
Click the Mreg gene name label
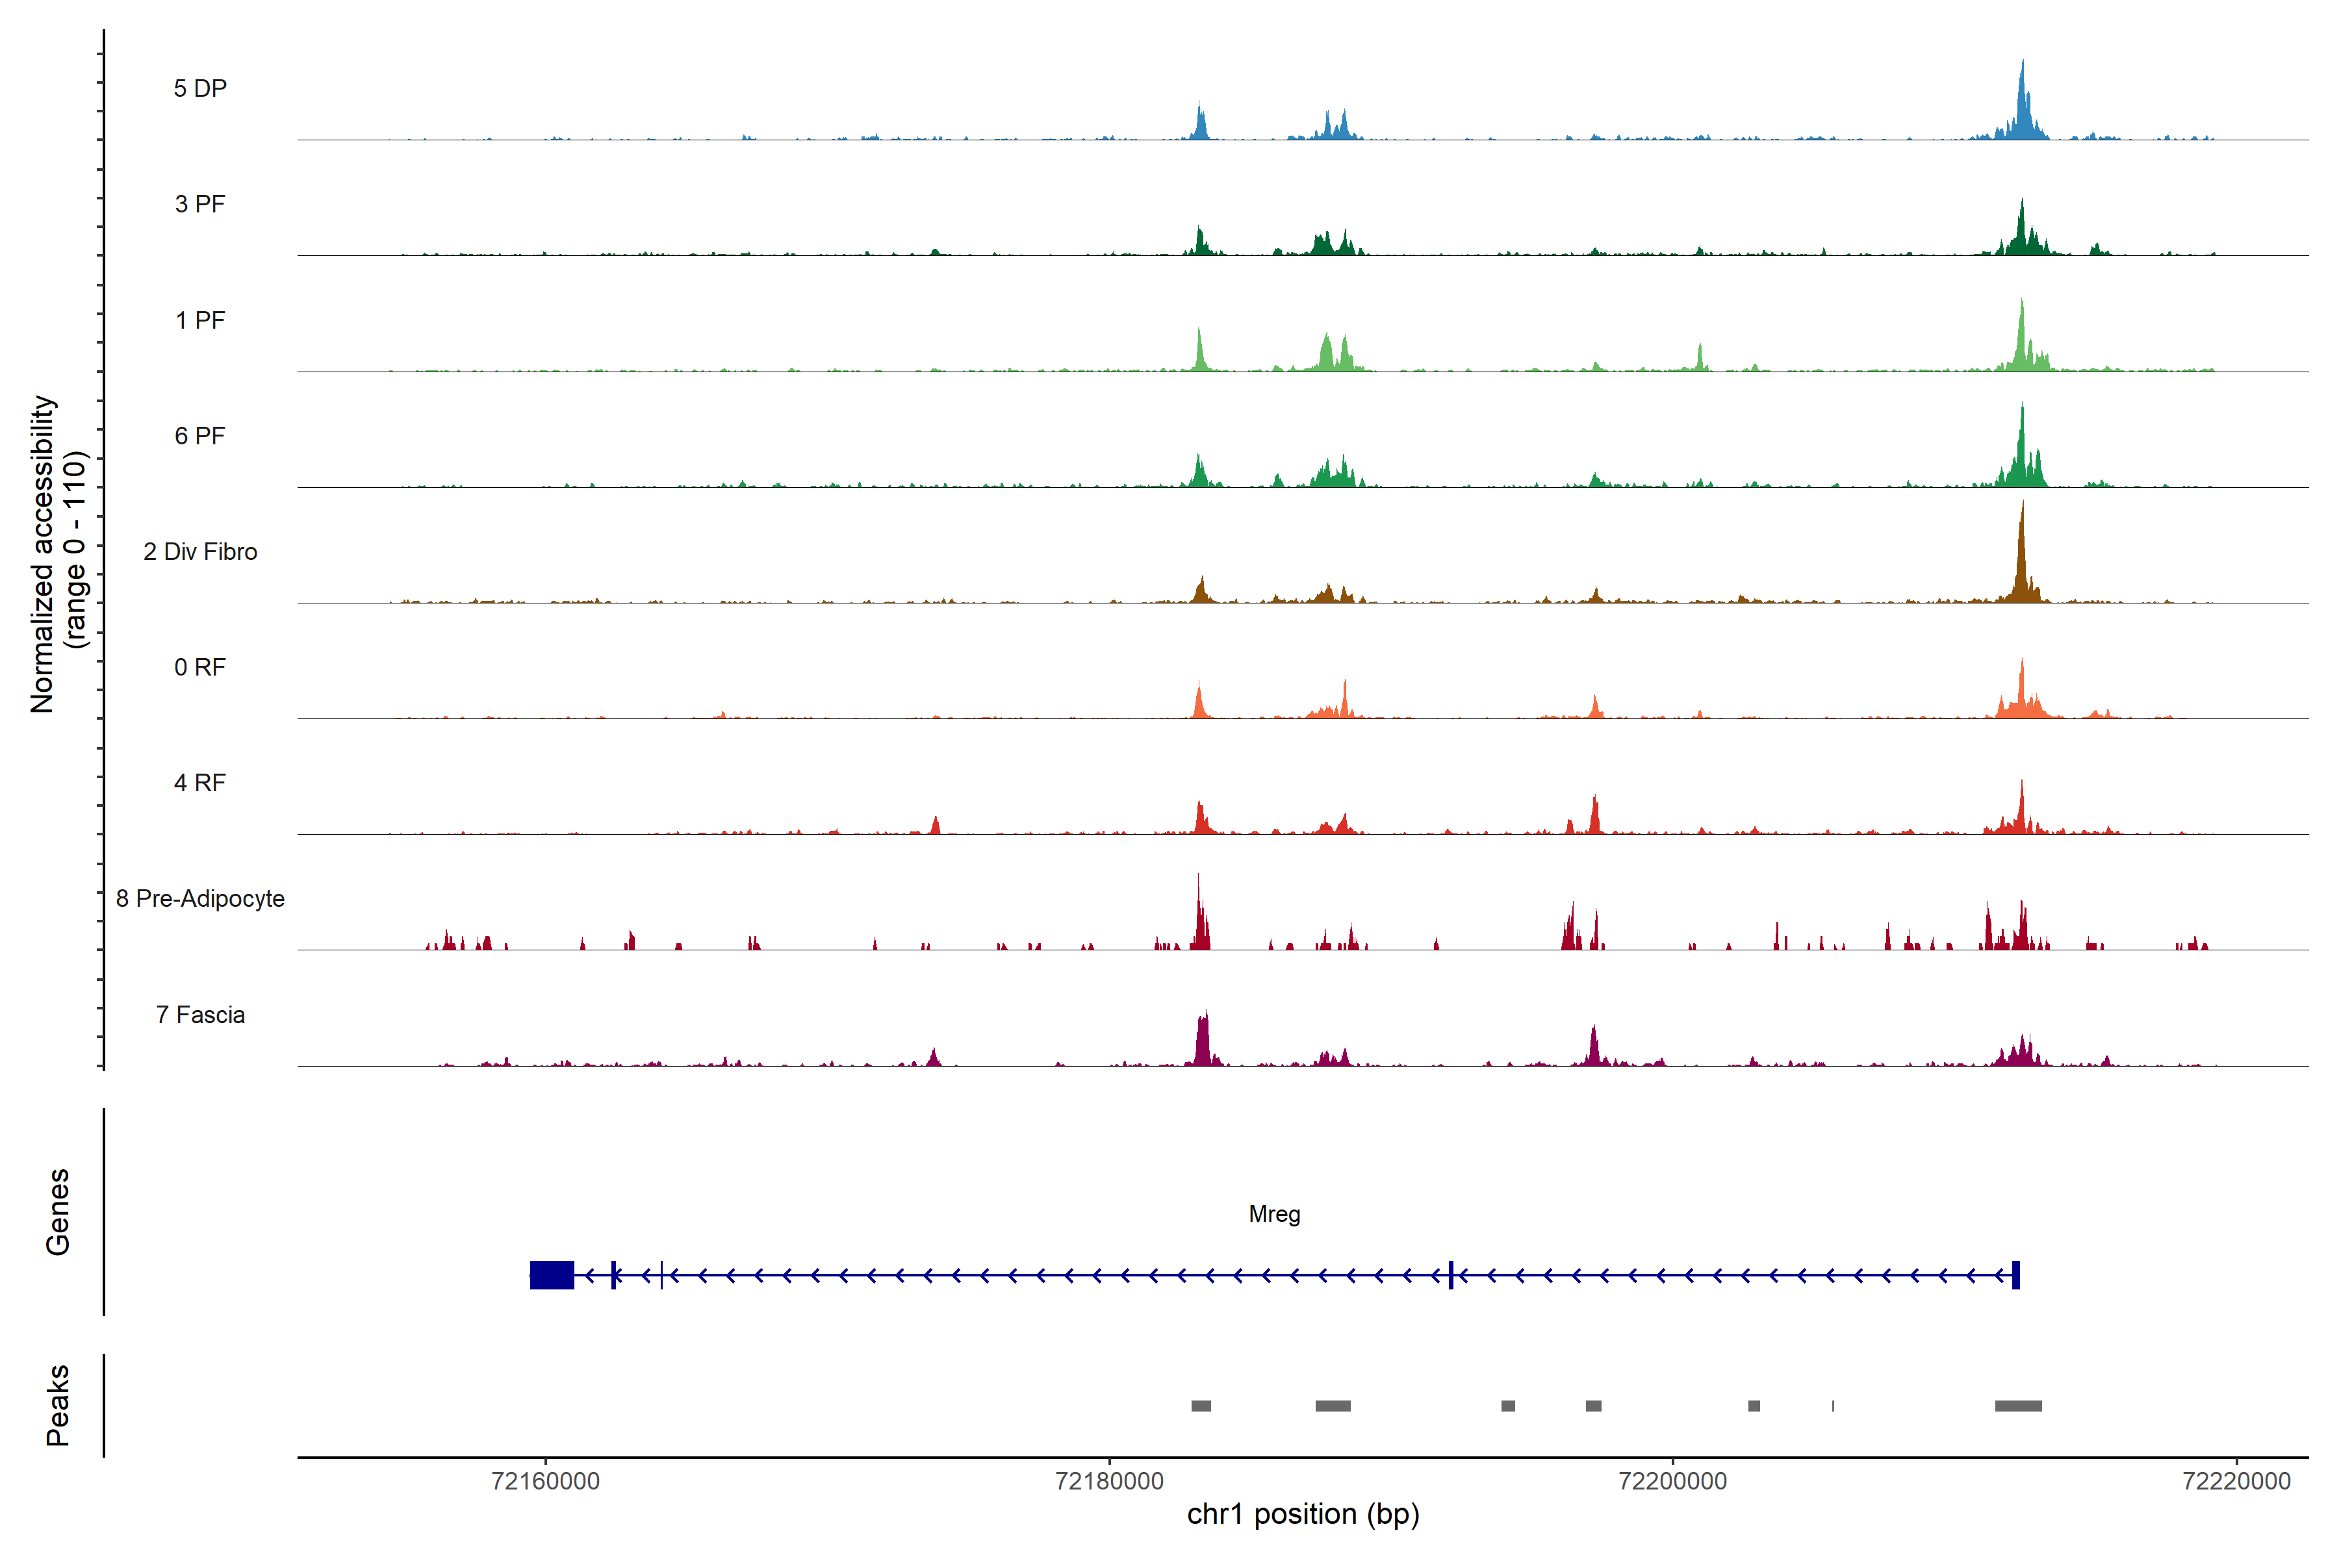[x=1274, y=1214]
